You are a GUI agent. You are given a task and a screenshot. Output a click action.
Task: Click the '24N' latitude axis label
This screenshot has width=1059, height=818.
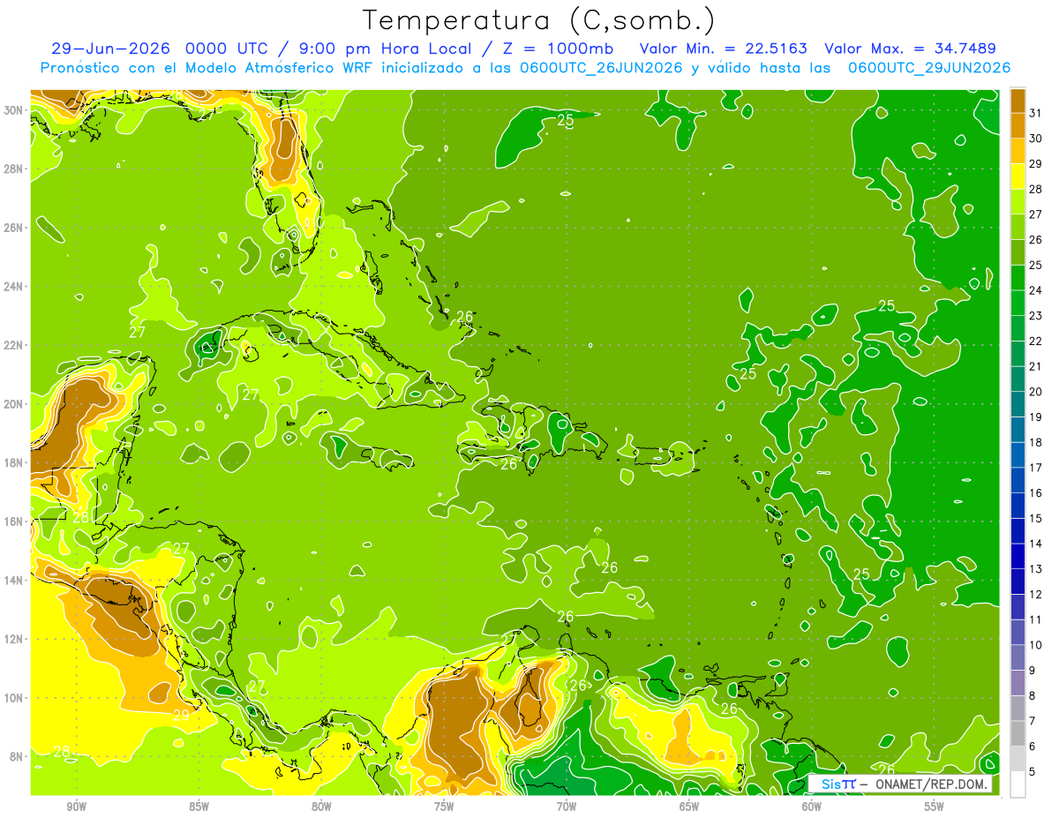(x=14, y=287)
